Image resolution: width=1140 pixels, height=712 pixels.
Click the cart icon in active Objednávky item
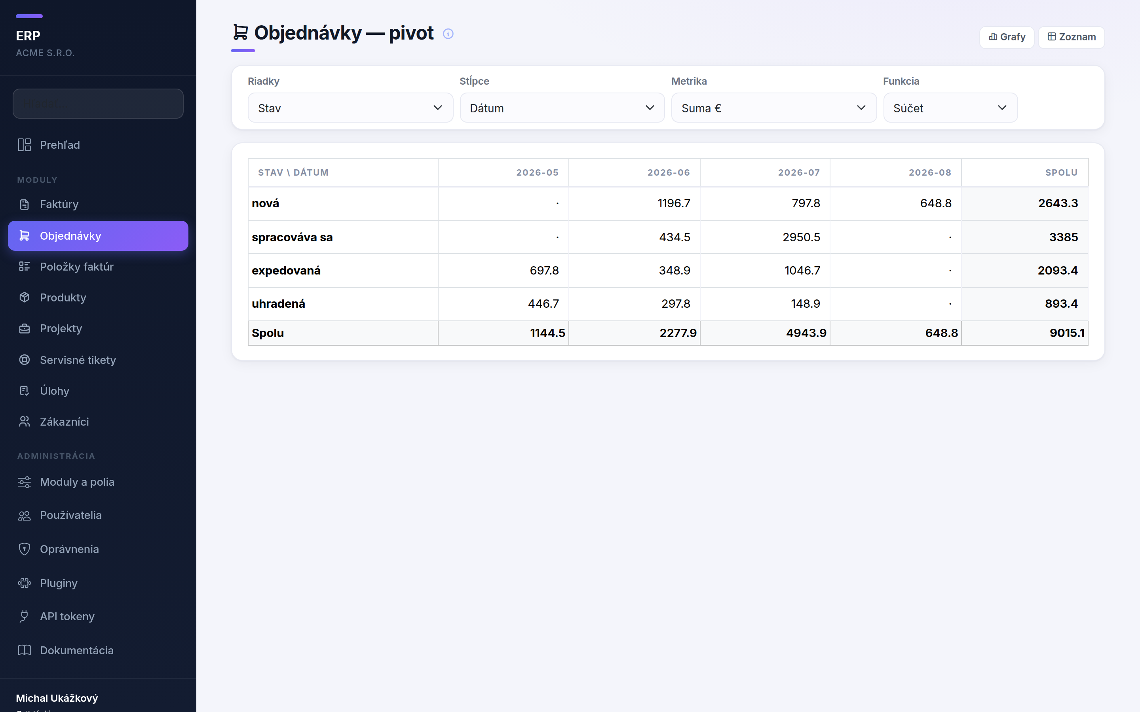(25, 235)
